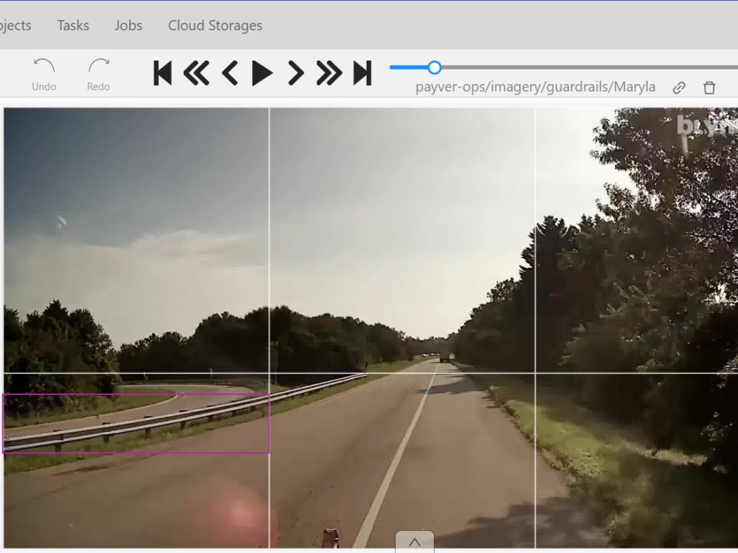This screenshot has height=553, width=738.
Task: Go to the first frame
Action: coord(162,73)
